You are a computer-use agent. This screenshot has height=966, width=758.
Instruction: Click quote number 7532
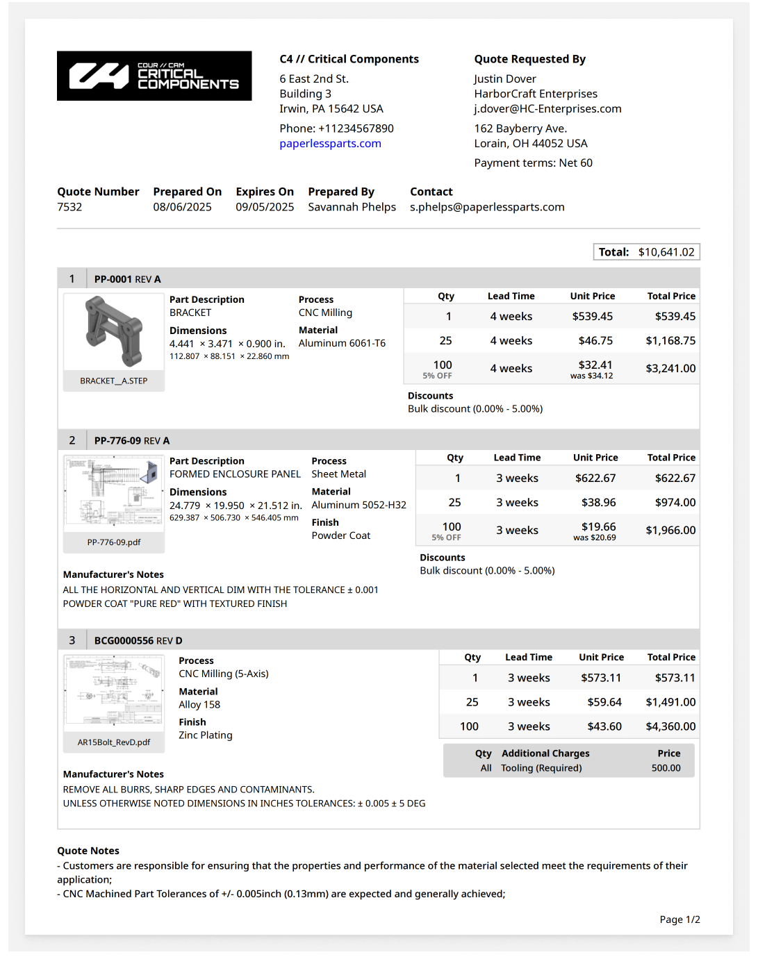(x=69, y=207)
